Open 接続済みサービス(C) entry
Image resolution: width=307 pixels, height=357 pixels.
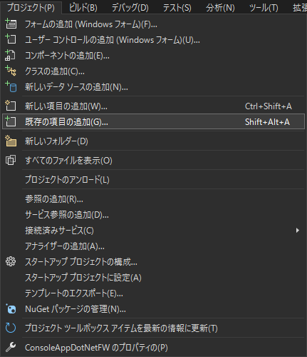[153, 231]
